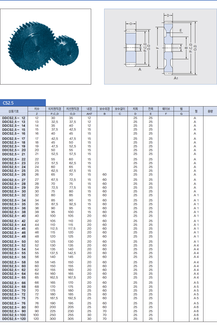Click O.D value 205 in DDCS2.5-80 row
This screenshot has width=217, height=326.
click(x=71, y=307)
